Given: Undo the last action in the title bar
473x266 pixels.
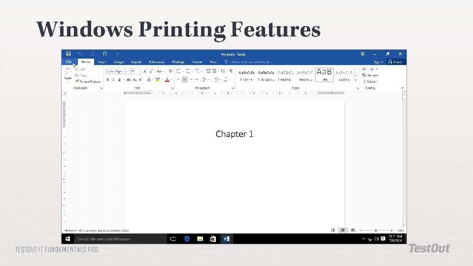Looking at the screenshot, I should tap(80, 54).
